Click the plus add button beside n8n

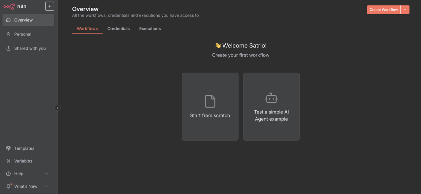[50, 6]
